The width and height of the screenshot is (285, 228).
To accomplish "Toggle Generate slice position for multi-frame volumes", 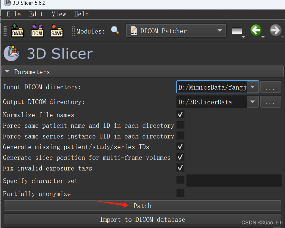I will (180, 157).
